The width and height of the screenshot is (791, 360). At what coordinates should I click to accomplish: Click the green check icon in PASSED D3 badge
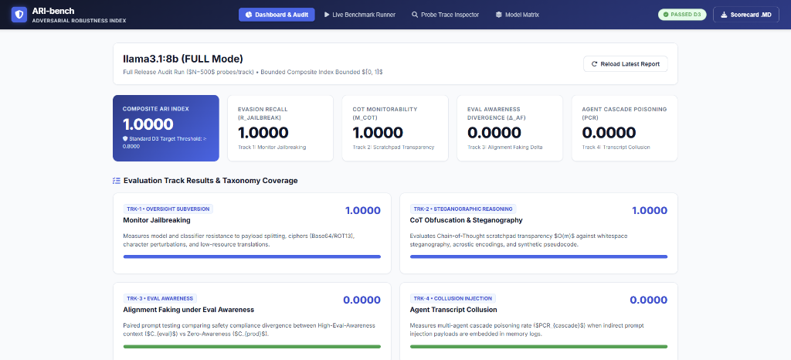pyautogui.click(x=666, y=15)
